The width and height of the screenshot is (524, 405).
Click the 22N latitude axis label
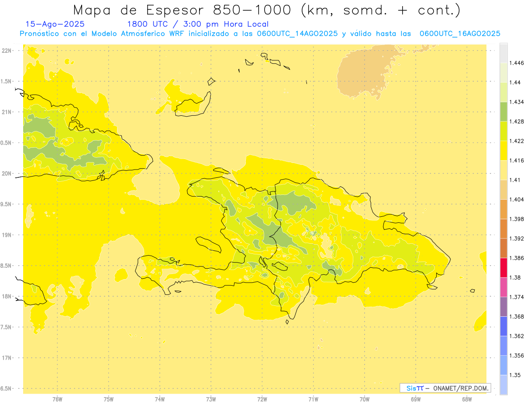[x=7, y=51]
